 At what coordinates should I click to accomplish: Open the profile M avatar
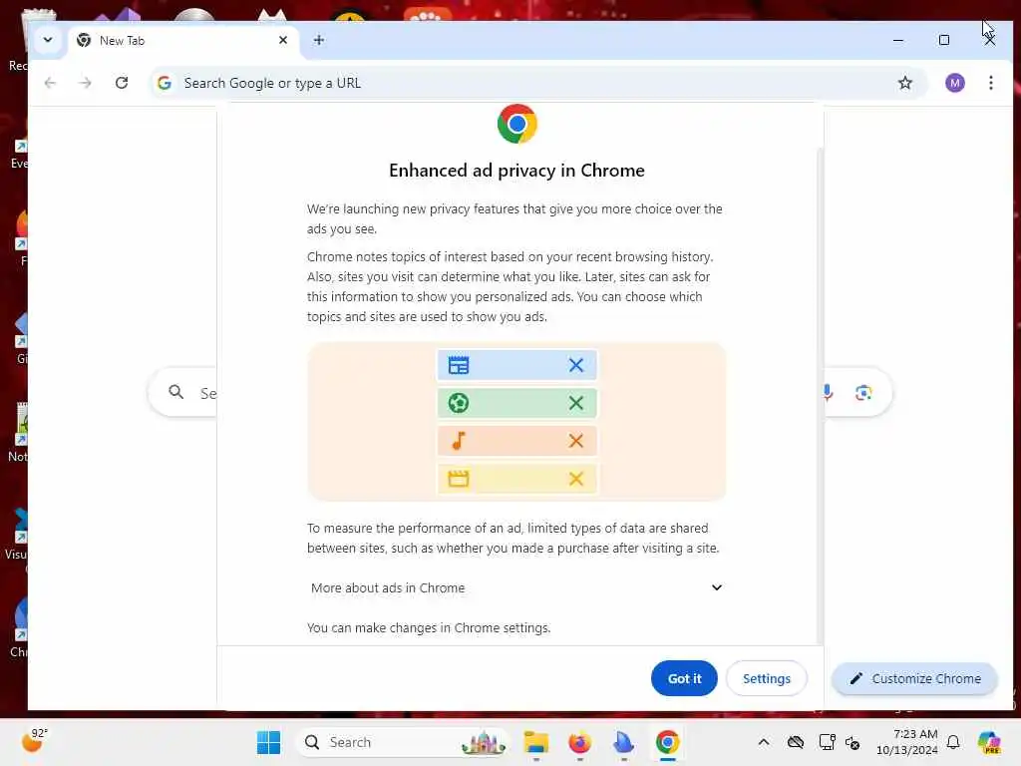pos(954,83)
